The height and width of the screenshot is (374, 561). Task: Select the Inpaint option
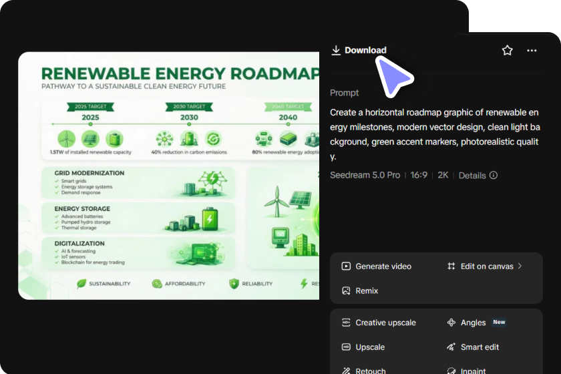[473, 371]
